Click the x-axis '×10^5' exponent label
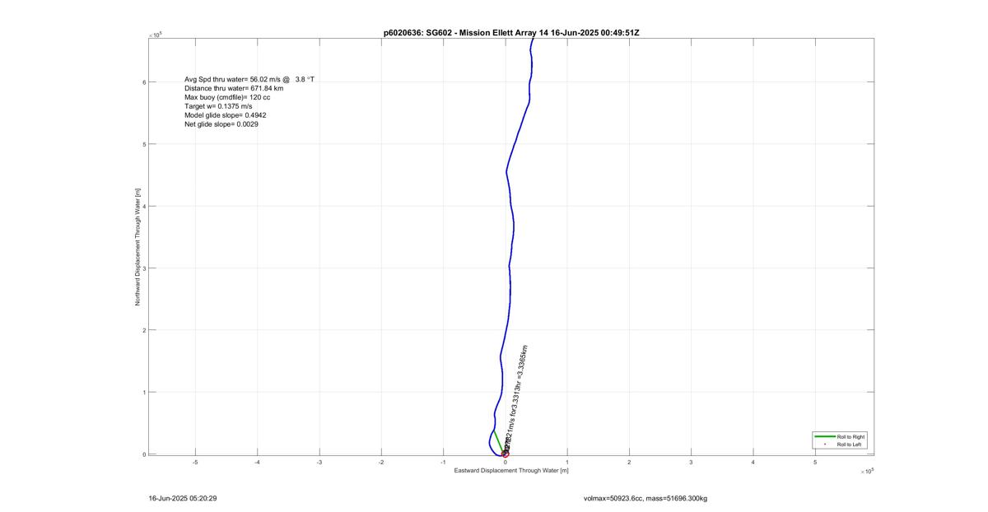 pyautogui.click(x=865, y=471)
